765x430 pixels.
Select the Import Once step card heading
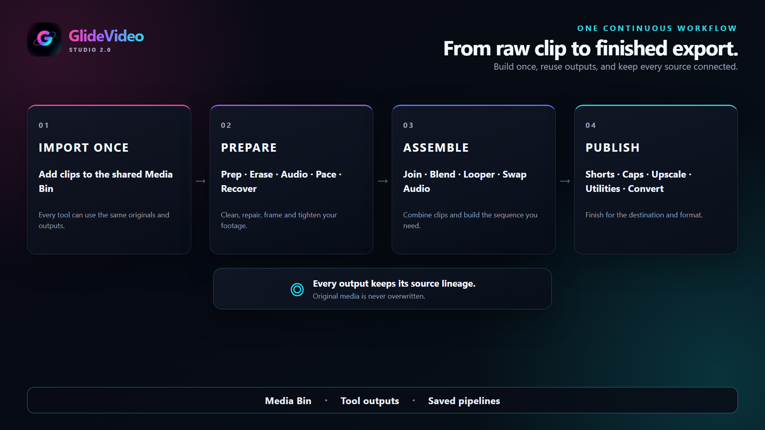point(84,148)
